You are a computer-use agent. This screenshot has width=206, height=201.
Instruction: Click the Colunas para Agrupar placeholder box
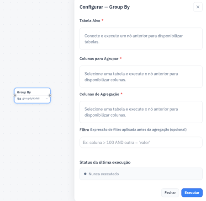[141, 76]
